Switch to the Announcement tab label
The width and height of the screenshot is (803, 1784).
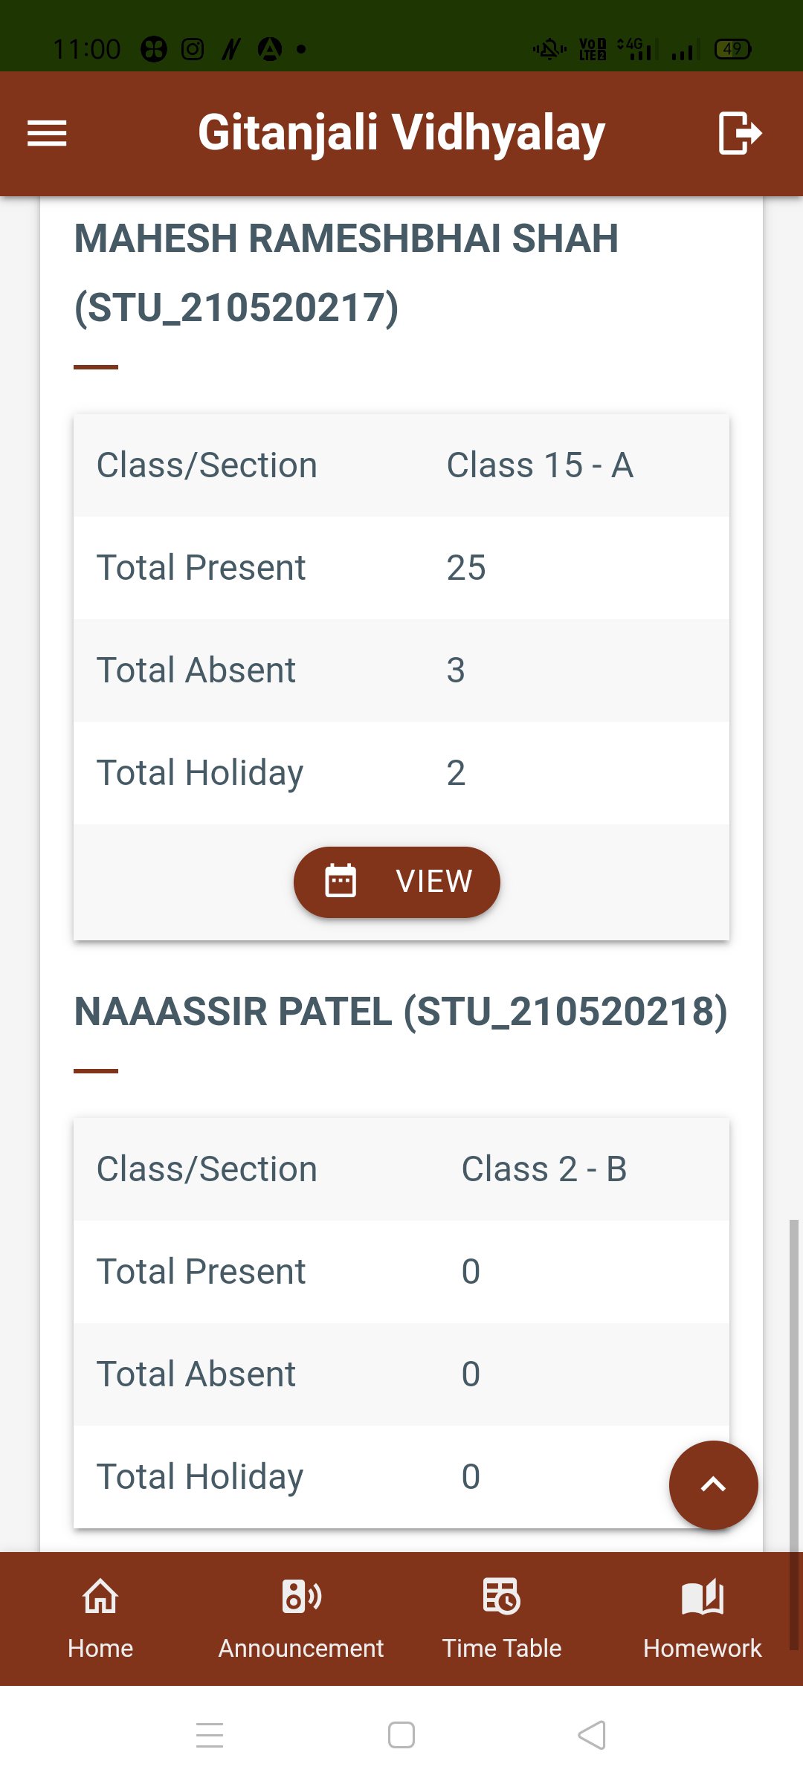click(x=301, y=1648)
